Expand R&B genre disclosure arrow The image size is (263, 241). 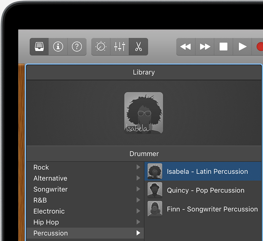tap(138, 200)
